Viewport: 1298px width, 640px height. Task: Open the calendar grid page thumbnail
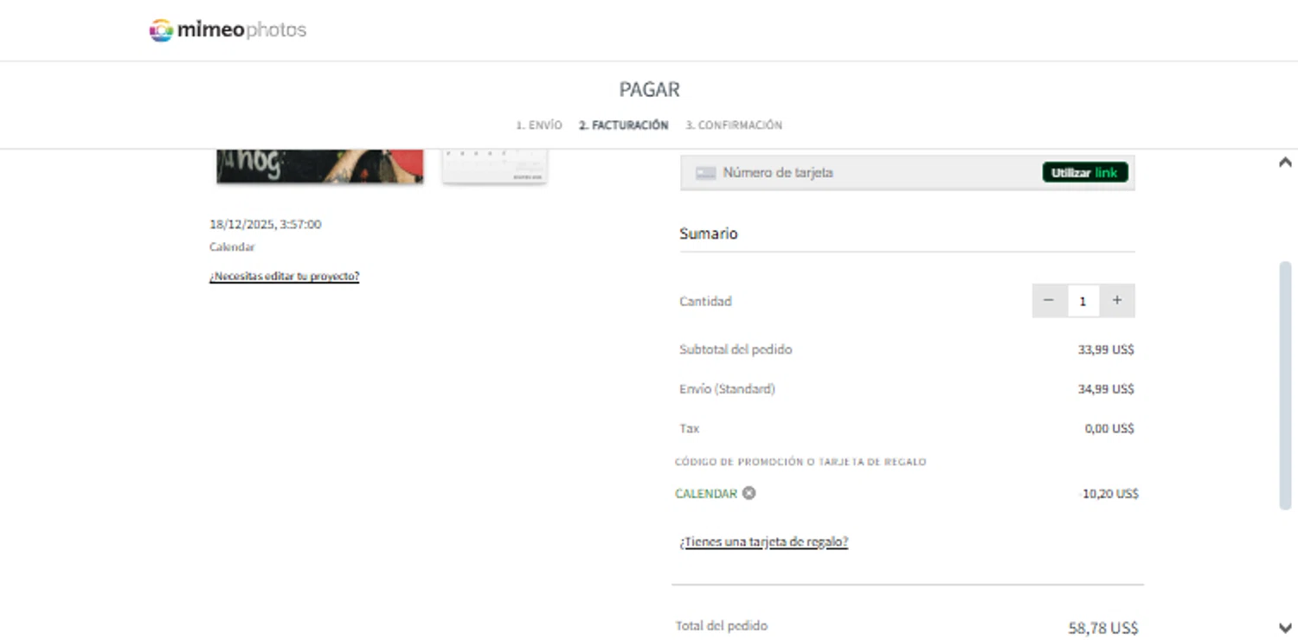pos(494,166)
